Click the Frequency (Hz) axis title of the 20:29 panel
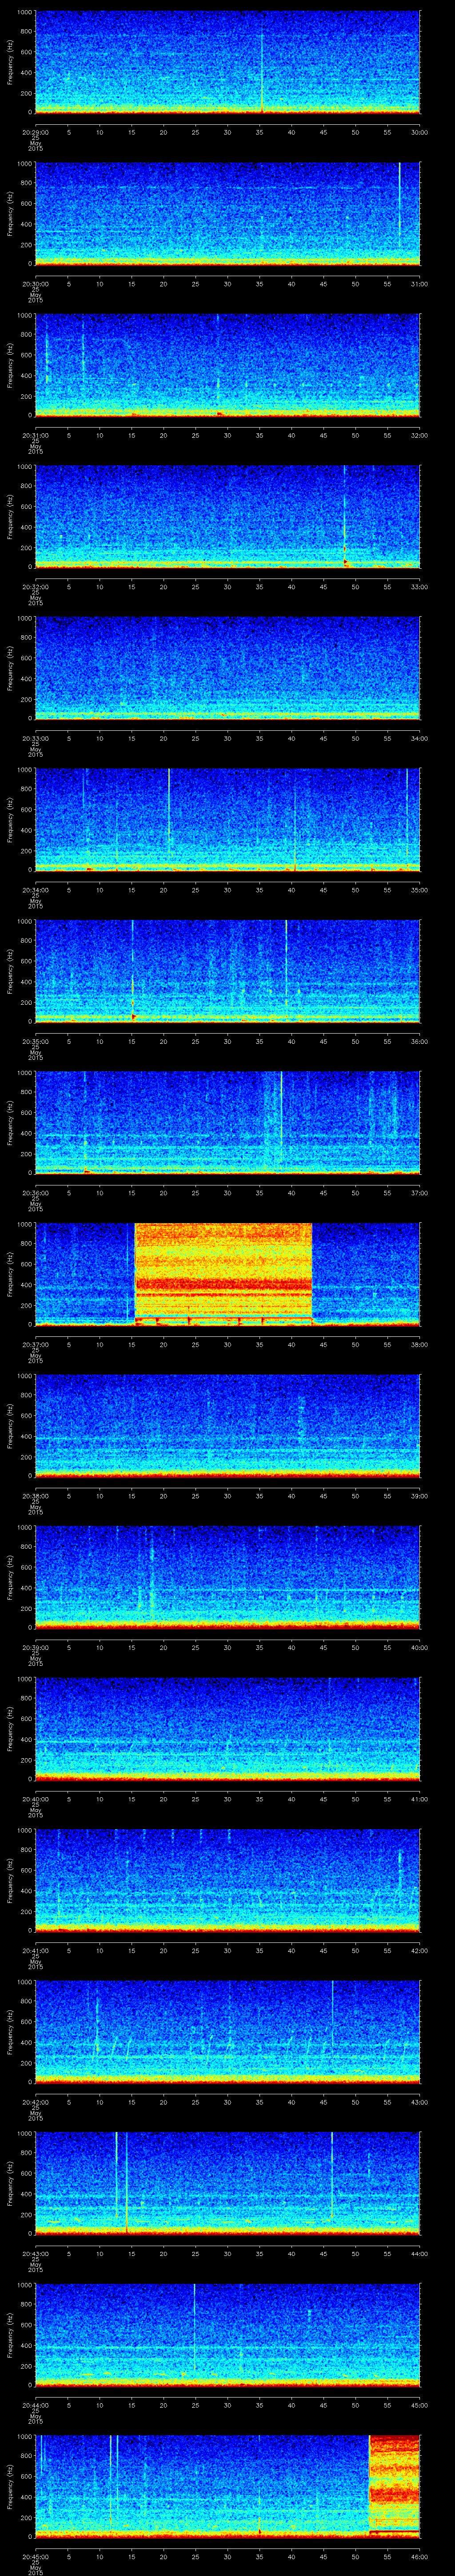Viewport: 455px width, 2576px height. pos(10,62)
